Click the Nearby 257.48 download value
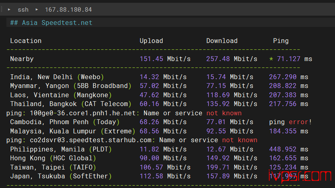Viewport: 335px width, 188px height. tap(218, 59)
